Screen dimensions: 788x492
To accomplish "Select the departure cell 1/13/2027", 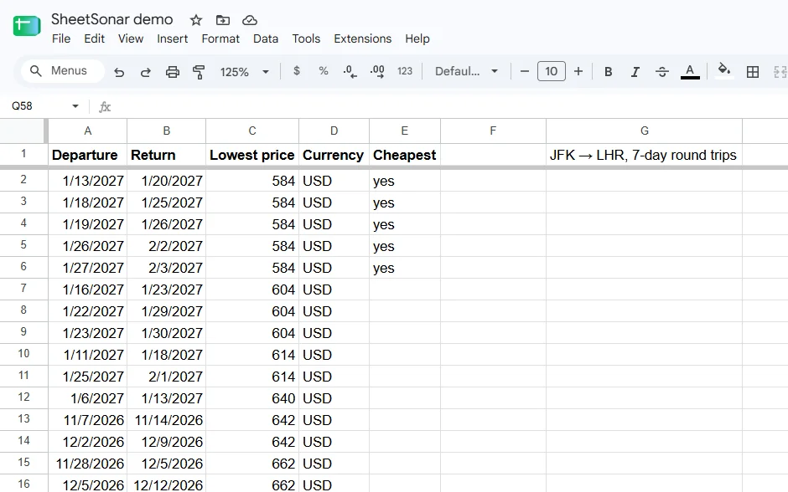I will point(87,181).
